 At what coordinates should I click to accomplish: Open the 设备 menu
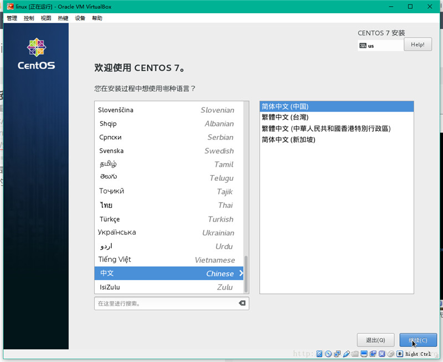click(80, 18)
